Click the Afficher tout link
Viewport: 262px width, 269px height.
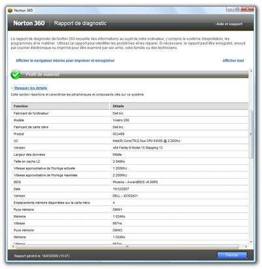pos(233,60)
